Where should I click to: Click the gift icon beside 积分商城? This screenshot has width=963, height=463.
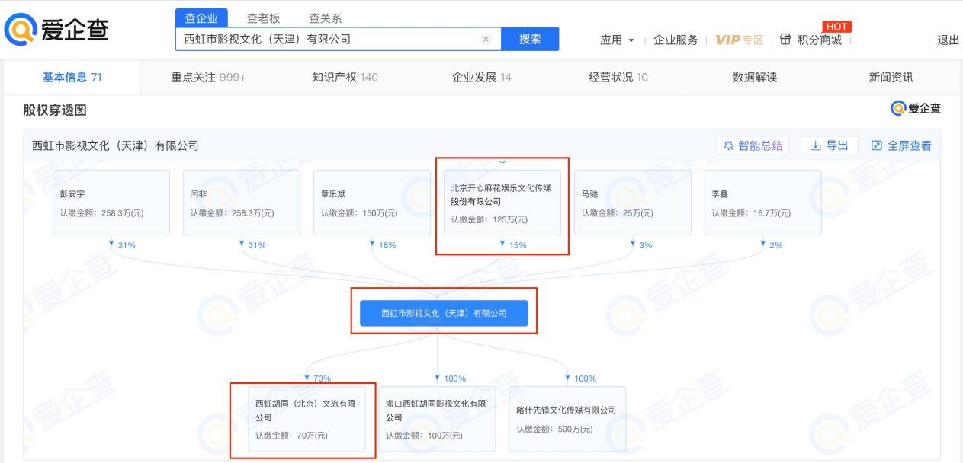pos(786,40)
